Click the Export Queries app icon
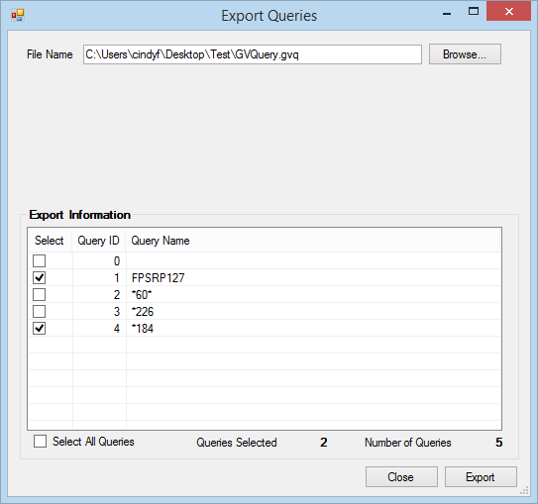Screen dimensions: 538x504 point(18,15)
